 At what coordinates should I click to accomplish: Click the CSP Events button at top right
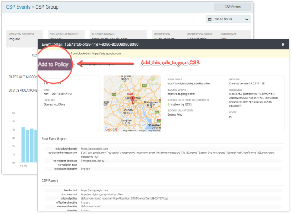click(x=232, y=7)
